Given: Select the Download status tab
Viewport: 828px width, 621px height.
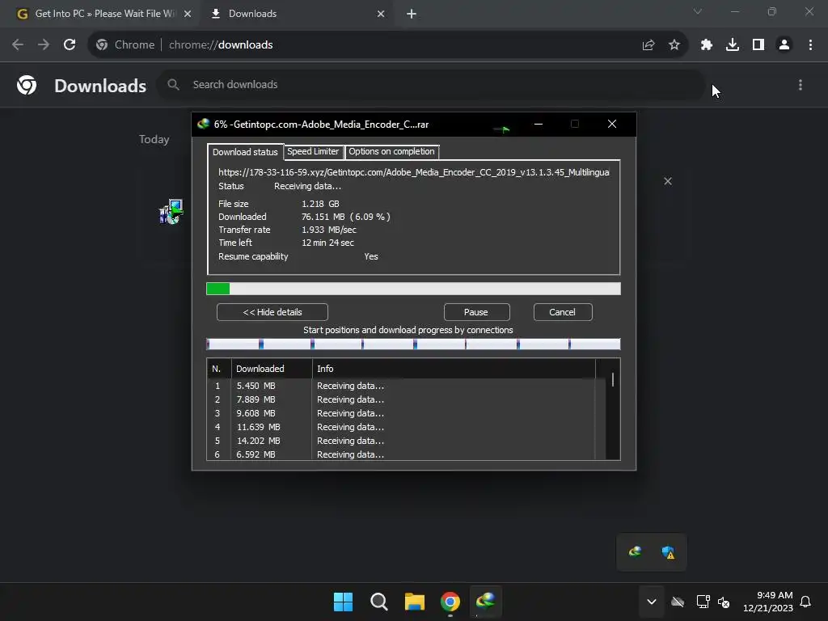Looking at the screenshot, I should click(x=245, y=152).
